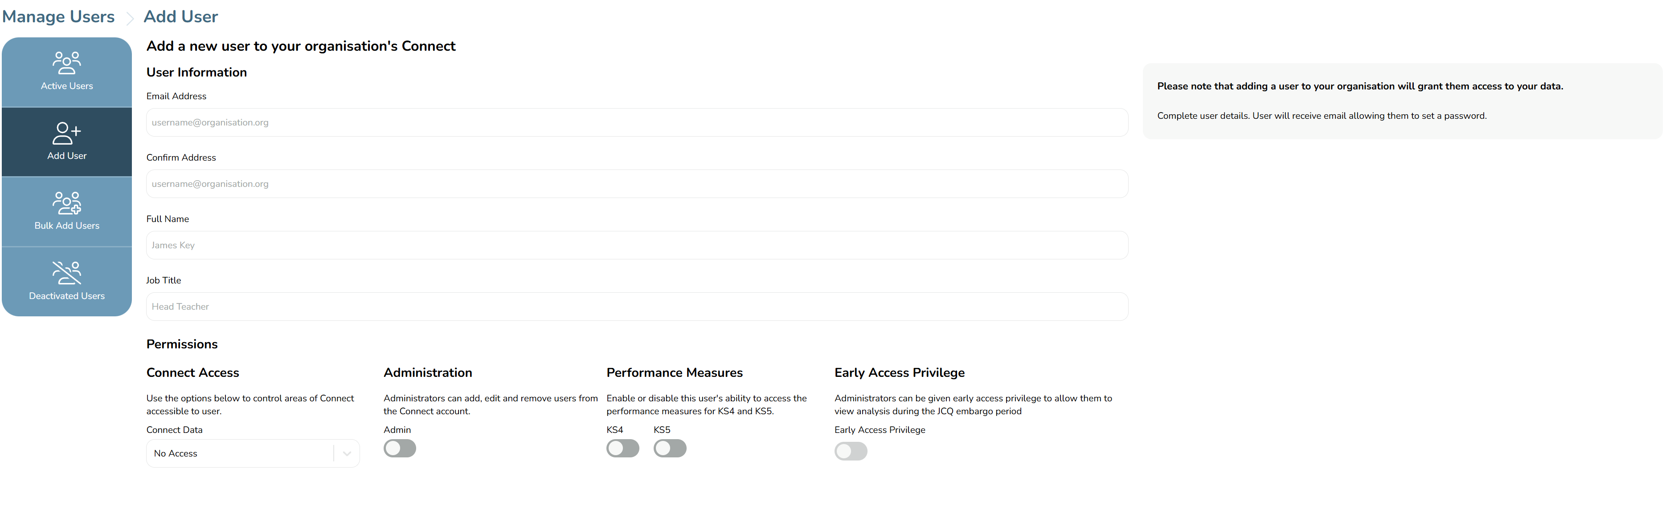Go to Manage Users breadcrumb

(59, 17)
